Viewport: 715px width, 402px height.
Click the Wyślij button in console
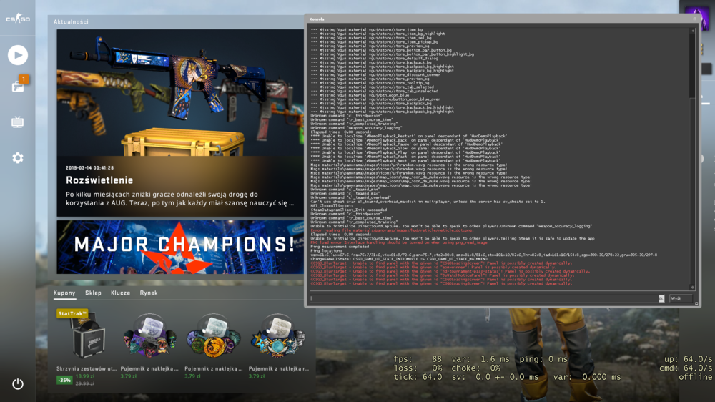click(x=680, y=298)
